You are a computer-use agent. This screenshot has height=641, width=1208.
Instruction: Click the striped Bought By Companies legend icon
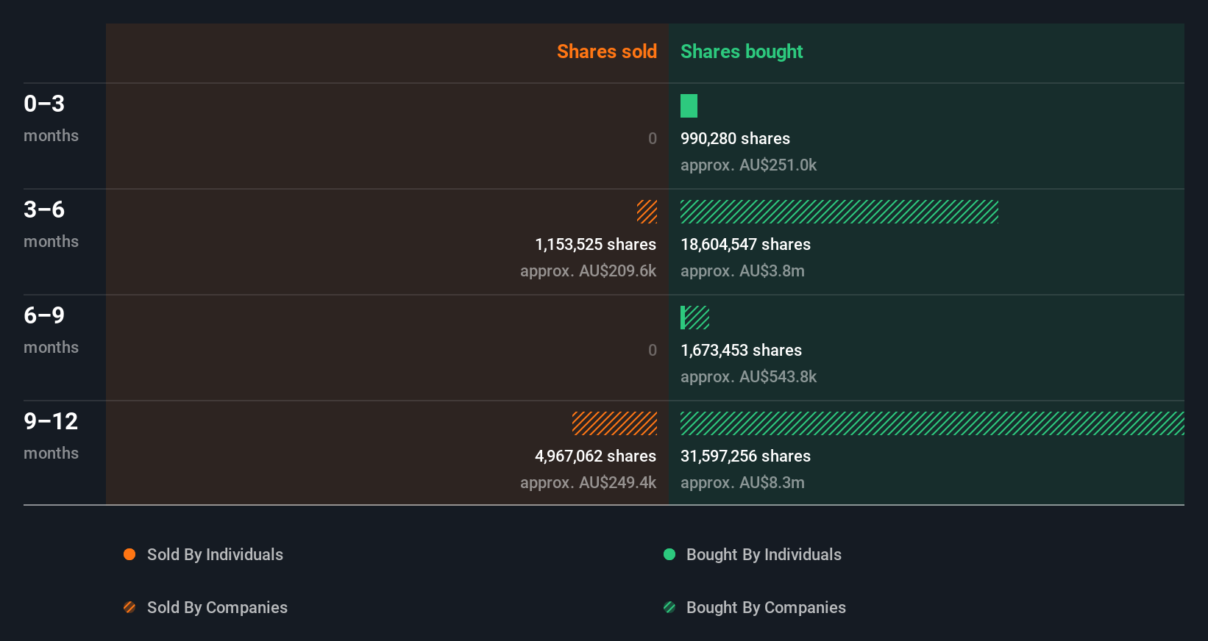pos(669,607)
